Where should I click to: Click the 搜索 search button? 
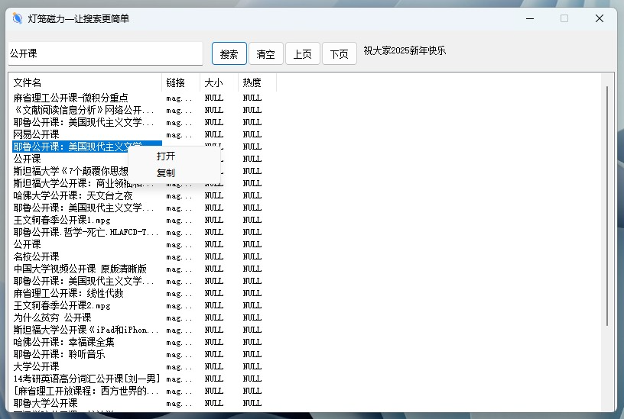[229, 53]
